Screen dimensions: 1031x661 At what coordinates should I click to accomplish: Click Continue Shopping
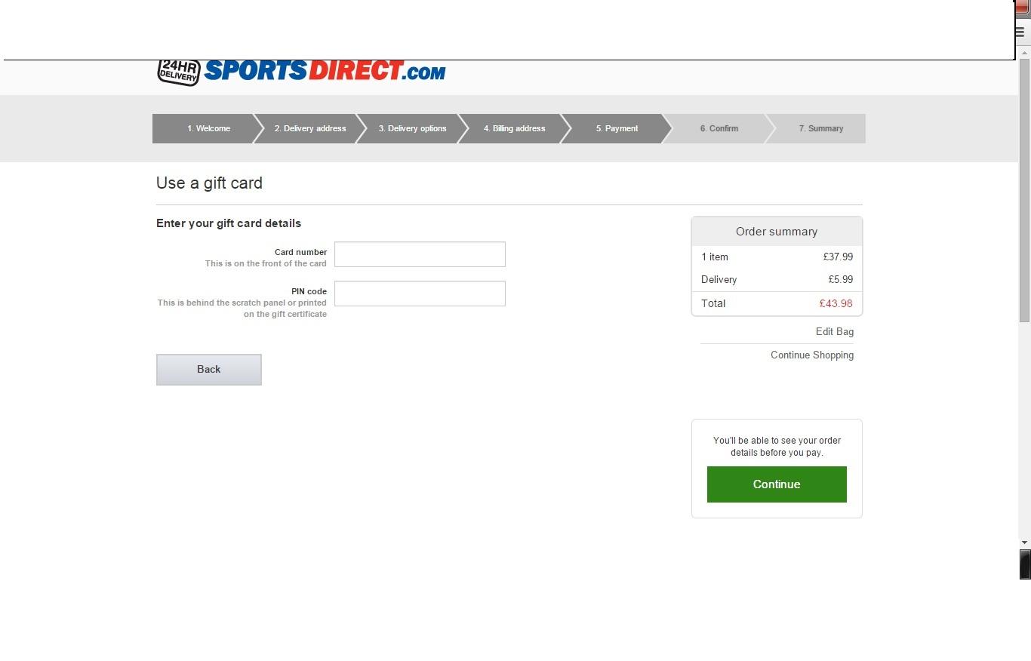pos(811,355)
